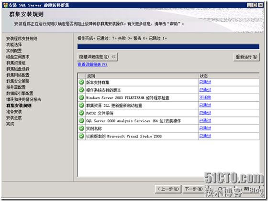Click the check icon beside FAT32 文件系统
Image resolution: width=268 pixels, height=201 pixels.
pos(81,113)
